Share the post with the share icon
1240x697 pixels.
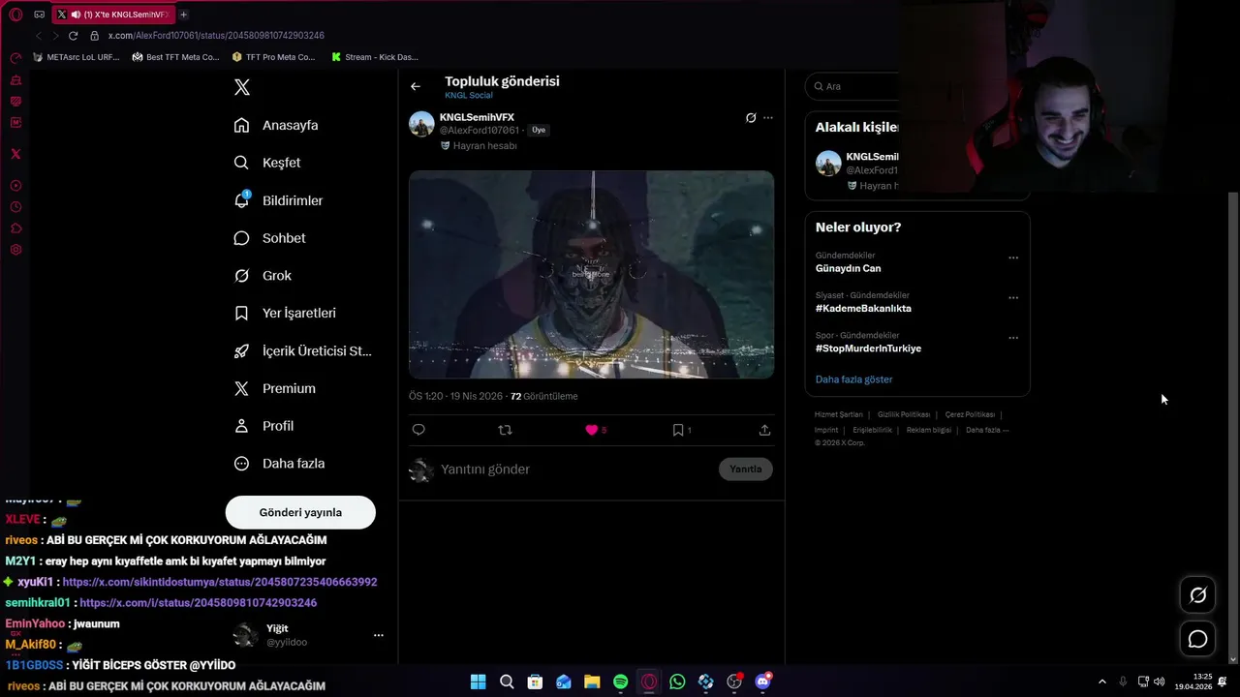coord(764,430)
